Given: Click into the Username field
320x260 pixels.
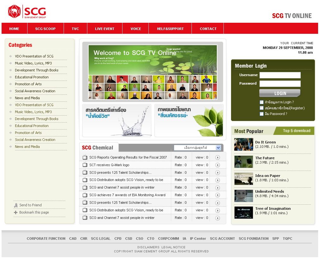Looking at the screenshot, I should (280, 75).
